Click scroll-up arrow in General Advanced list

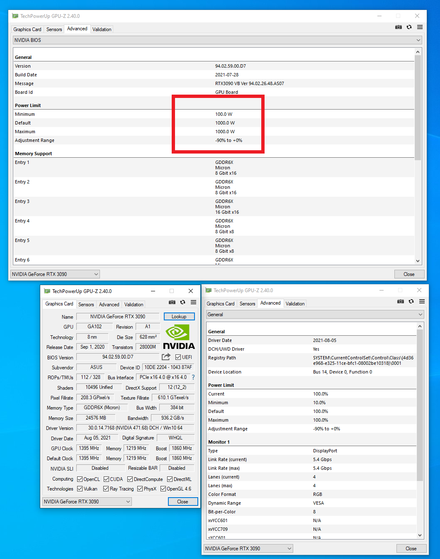[x=420, y=326]
